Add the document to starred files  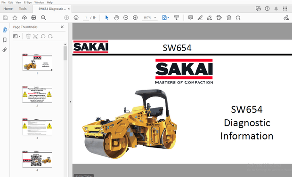[x=15, y=18]
